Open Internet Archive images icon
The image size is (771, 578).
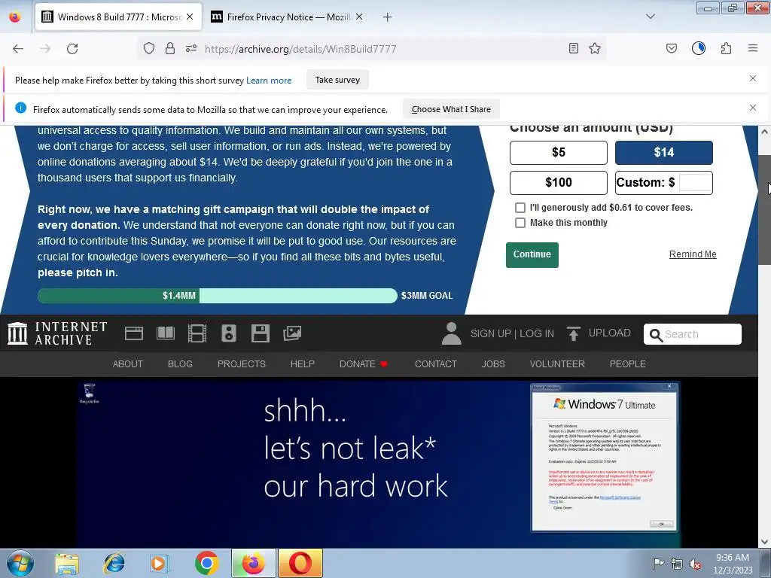pyautogui.click(x=292, y=333)
